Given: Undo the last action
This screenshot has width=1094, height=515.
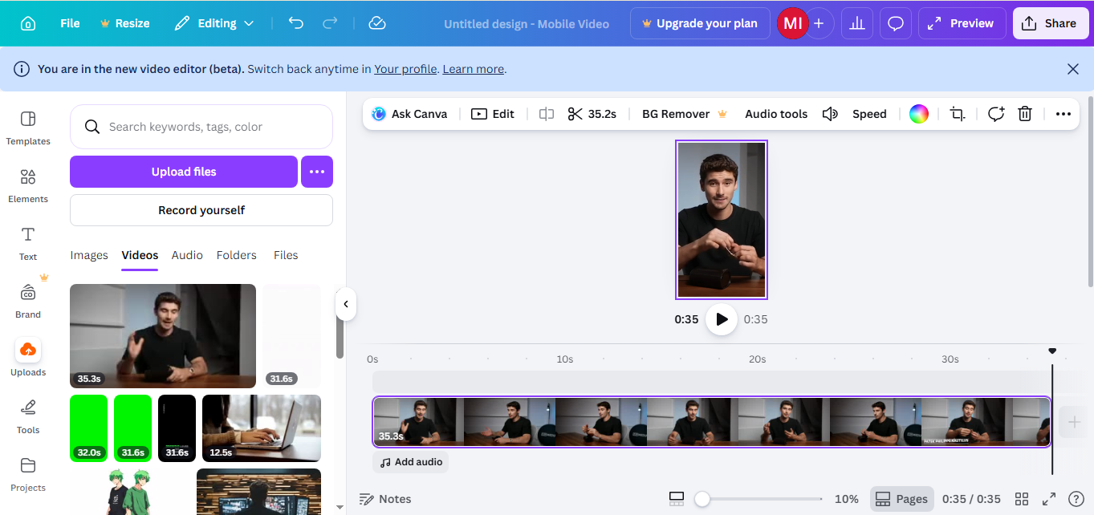Looking at the screenshot, I should [x=296, y=23].
